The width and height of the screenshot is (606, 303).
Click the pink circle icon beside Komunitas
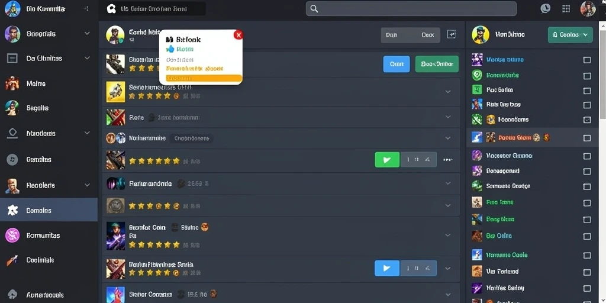pos(12,235)
